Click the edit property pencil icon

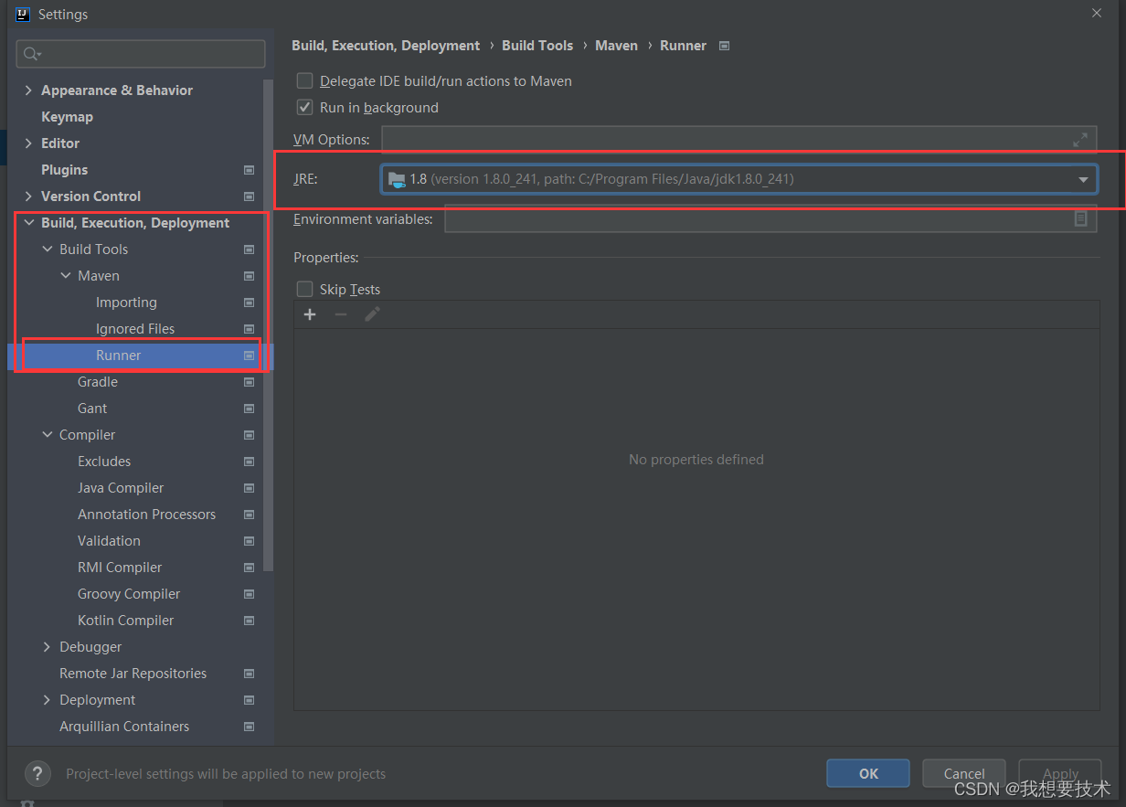(372, 314)
